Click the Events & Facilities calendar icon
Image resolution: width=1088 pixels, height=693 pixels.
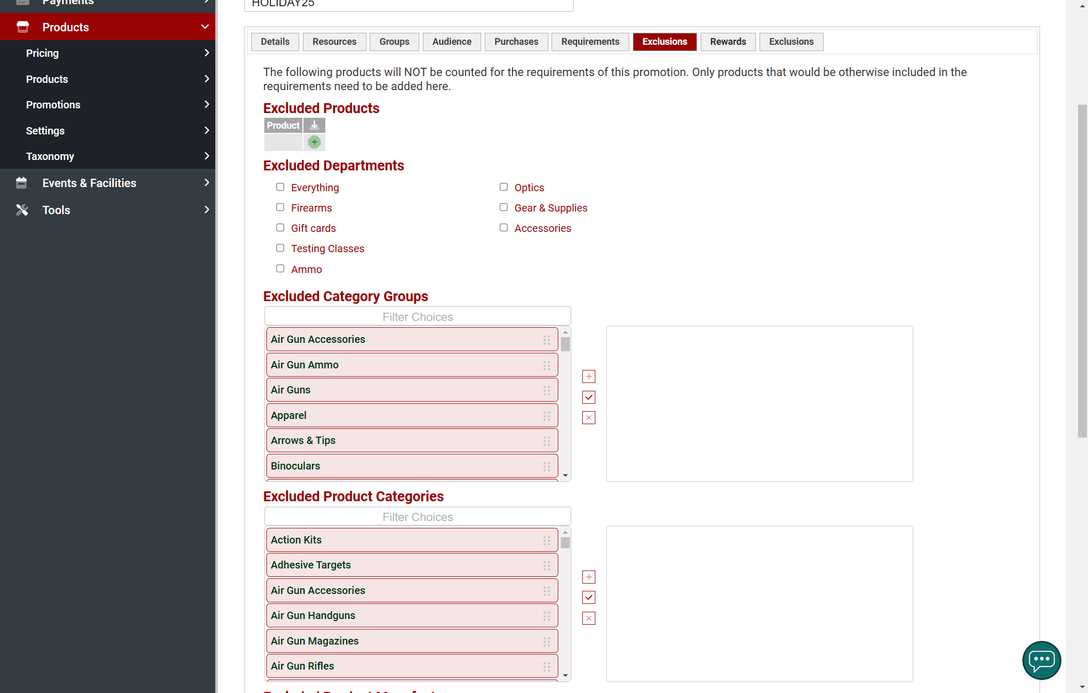(x=21, y=183)
